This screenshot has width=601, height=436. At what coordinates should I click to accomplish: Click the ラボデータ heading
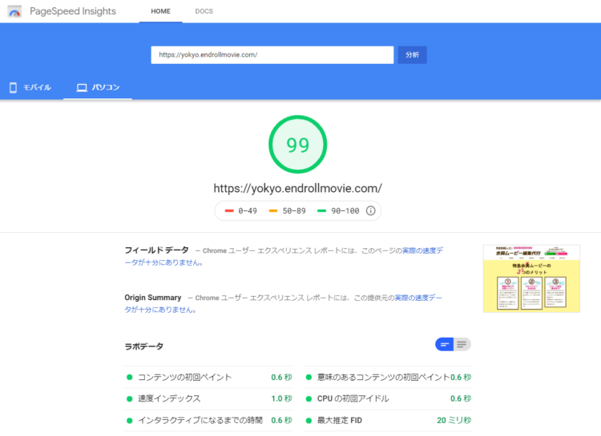(x=144, y=346)
